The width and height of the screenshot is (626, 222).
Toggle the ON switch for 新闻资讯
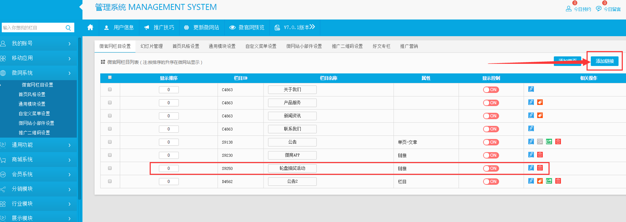[x=491, y=116]
